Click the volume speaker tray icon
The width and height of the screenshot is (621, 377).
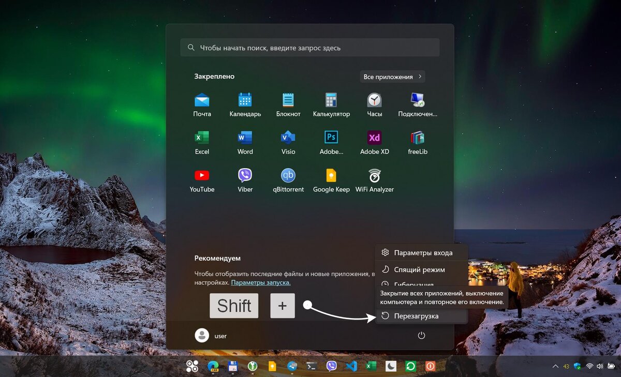click(600, 366)
